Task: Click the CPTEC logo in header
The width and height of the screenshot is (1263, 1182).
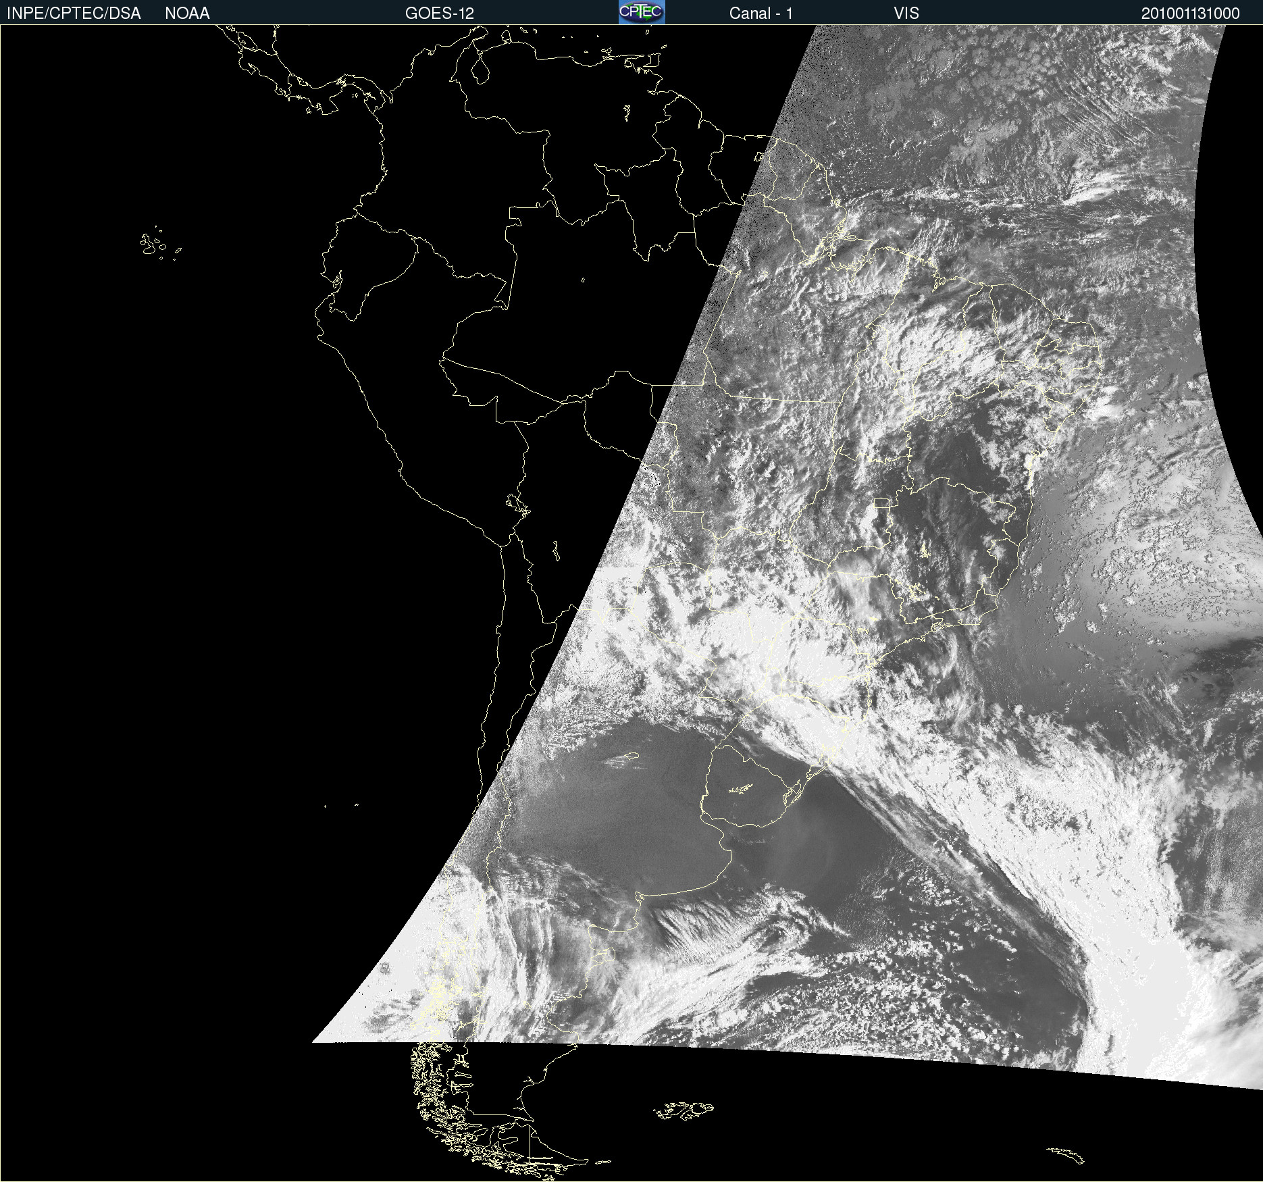Action: point(642,12)
